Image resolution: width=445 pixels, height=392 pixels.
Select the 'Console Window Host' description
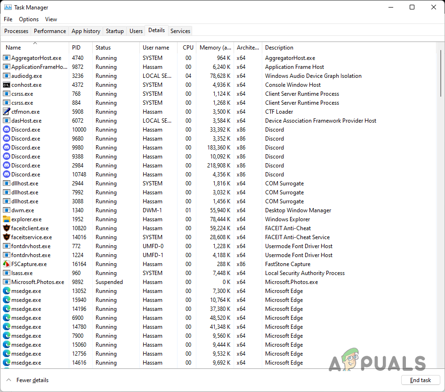(292, 85)
